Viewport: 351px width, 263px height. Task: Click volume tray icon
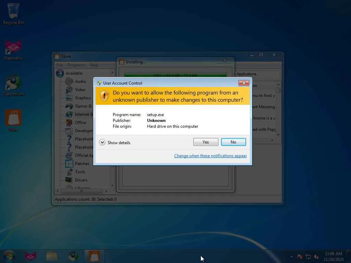tap(316, 257)
